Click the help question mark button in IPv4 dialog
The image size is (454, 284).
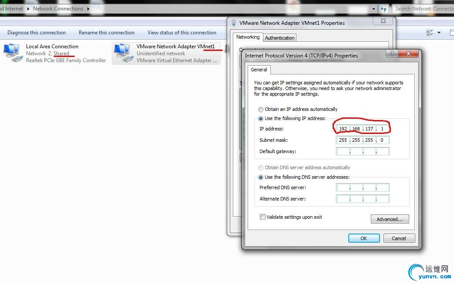[392, 53]
